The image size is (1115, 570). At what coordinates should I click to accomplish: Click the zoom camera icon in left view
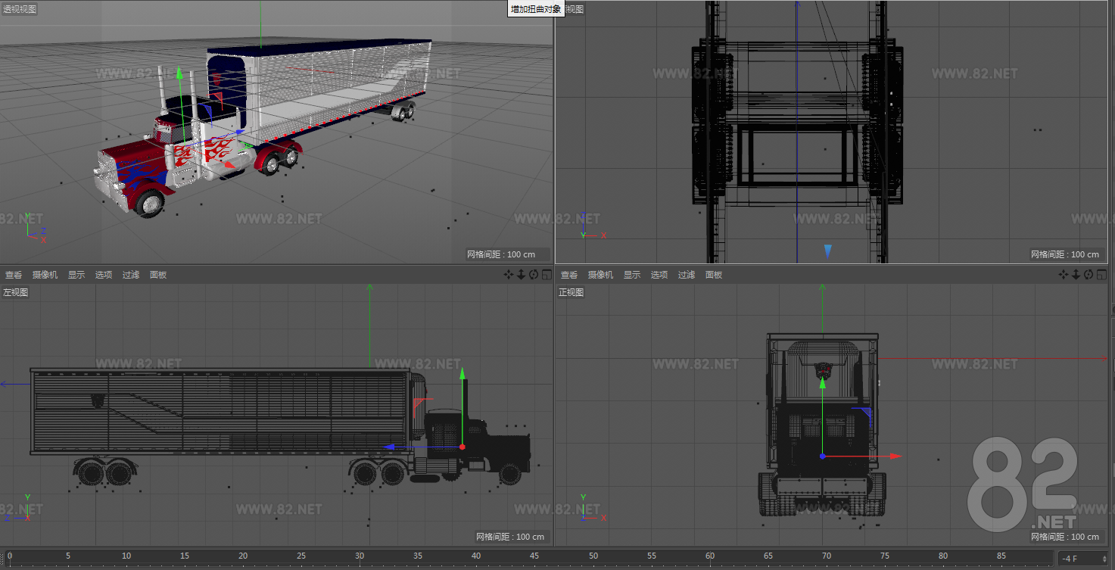pyautogui.click(x=521, y=275)
